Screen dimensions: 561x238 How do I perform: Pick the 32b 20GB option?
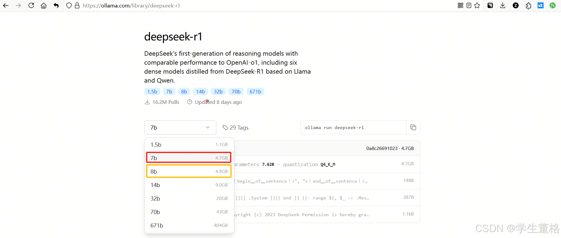coord(189,198)
